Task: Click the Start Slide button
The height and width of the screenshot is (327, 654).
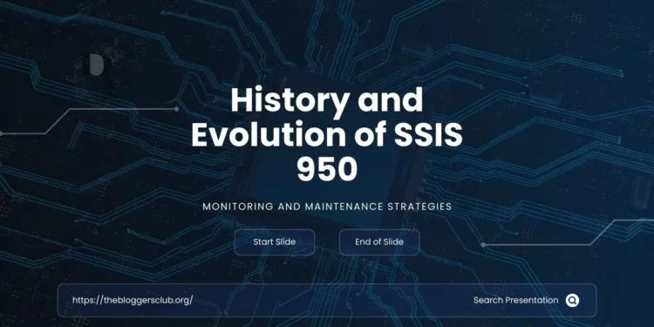Action: (x=275, y=242)
